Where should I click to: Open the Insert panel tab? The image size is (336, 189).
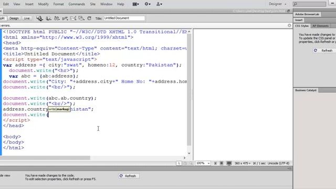(299, 20)
